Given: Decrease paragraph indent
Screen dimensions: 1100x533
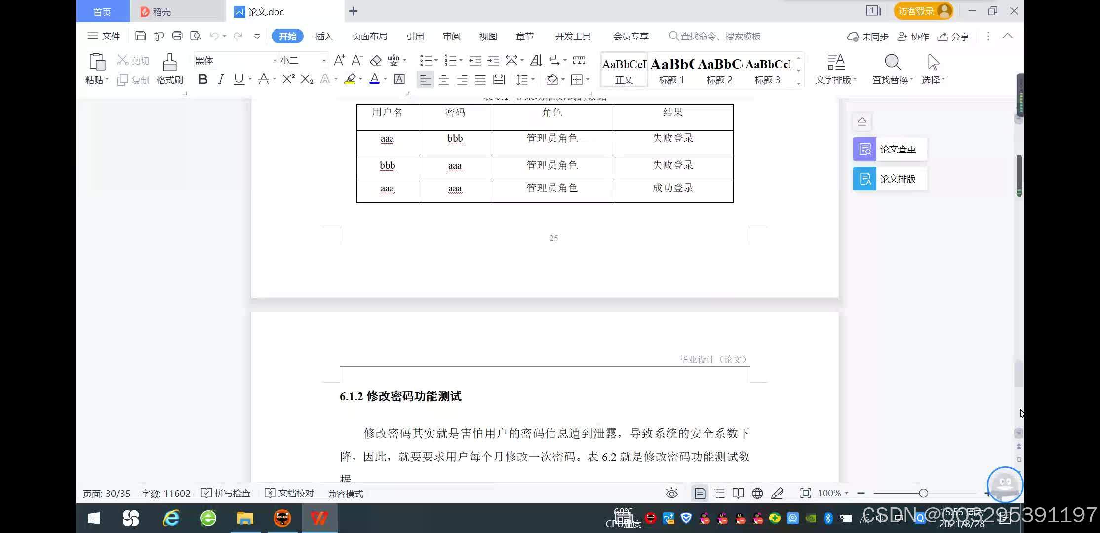Looking at the screenshot, I should click(x=475, y=60).
